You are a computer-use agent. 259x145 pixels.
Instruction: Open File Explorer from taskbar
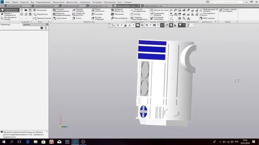(x=36, y=142)
